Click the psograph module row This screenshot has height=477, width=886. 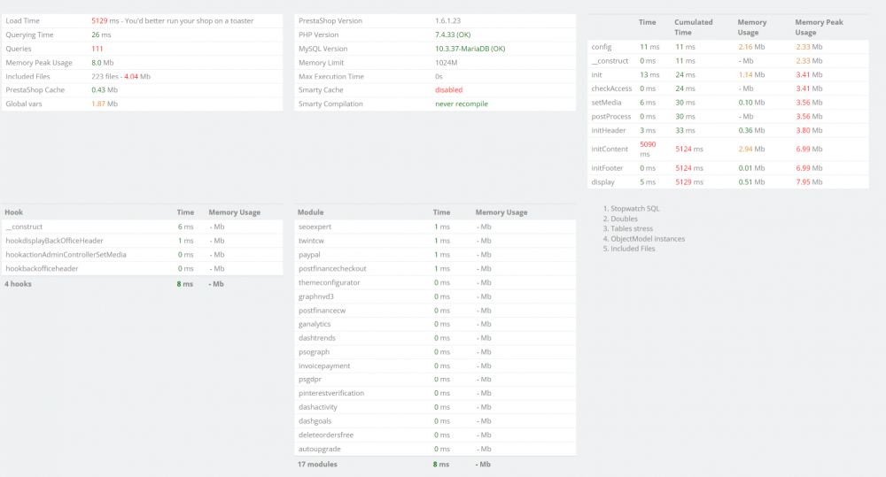[435, 351]
